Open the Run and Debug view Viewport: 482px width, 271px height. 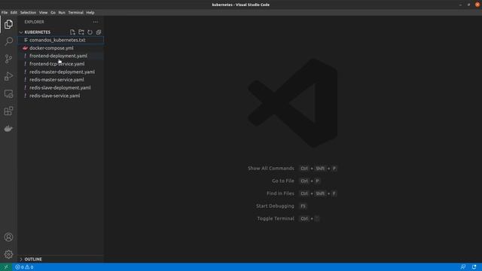pyautogui.click(x=8, y=76)
